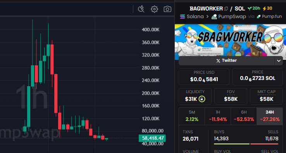Click the 400.00K price axis label
Viewport: 286px width, 153px height.
click(x=151, y=30)
